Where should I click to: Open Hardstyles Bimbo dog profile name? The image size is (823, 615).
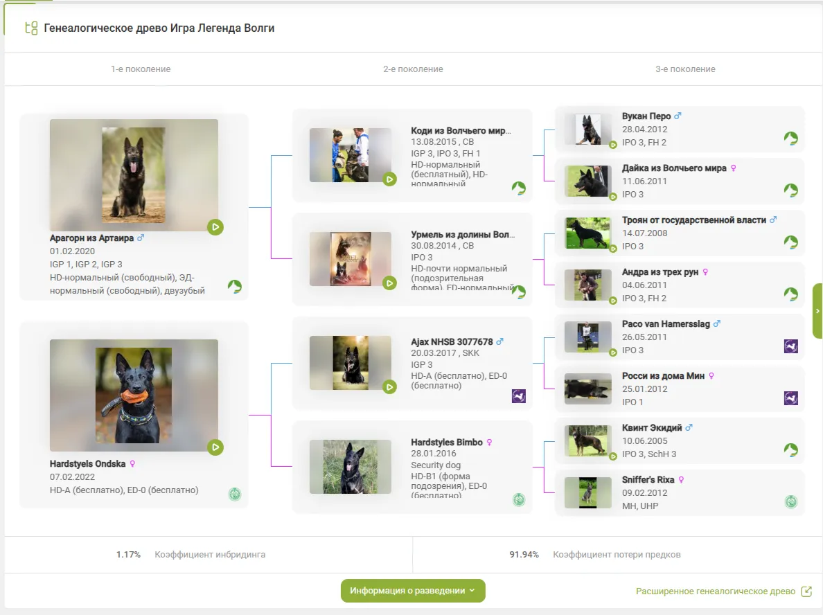click(x=446, y=442)
